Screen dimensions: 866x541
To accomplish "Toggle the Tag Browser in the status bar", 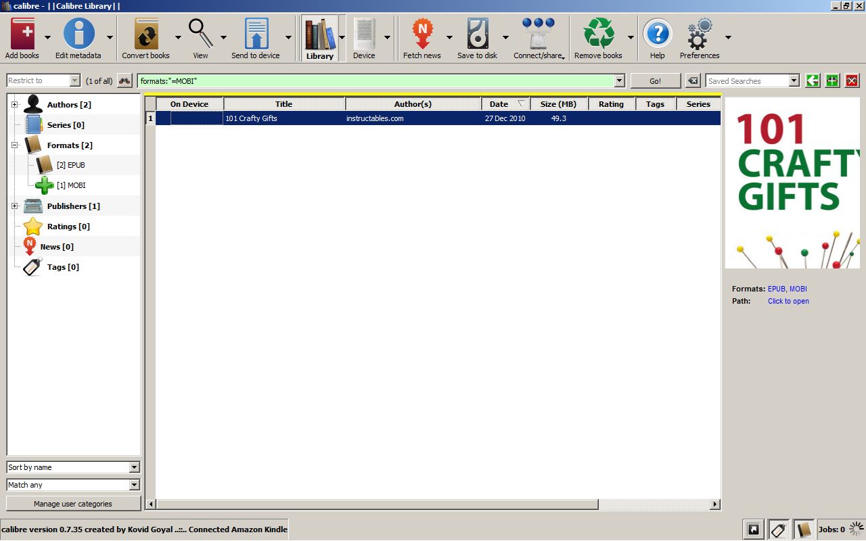I will click(x=778, y=530).
